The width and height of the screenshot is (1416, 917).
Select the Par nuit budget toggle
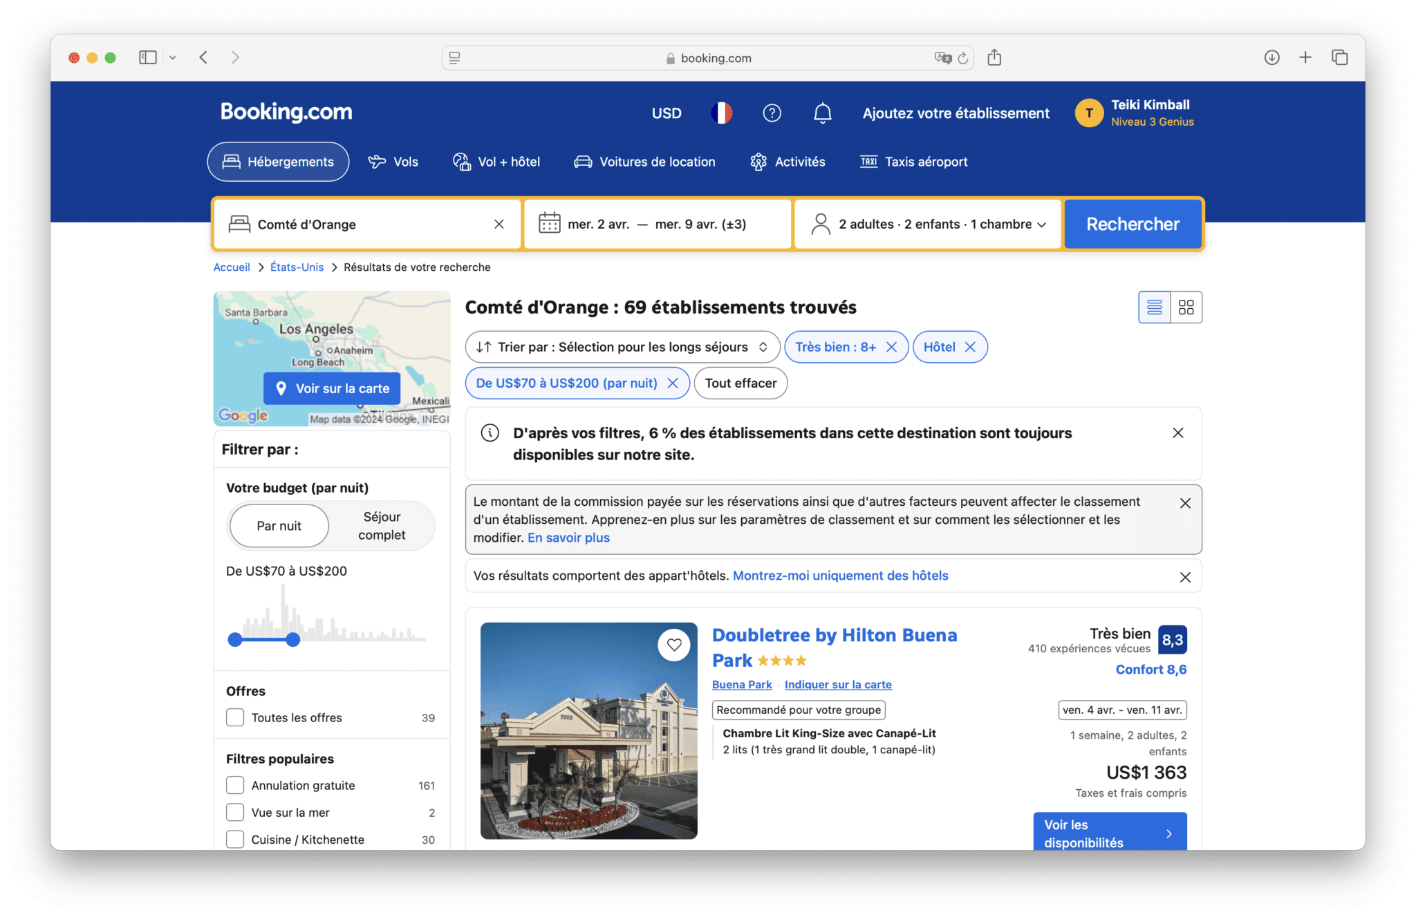click(x=279, y=526)
